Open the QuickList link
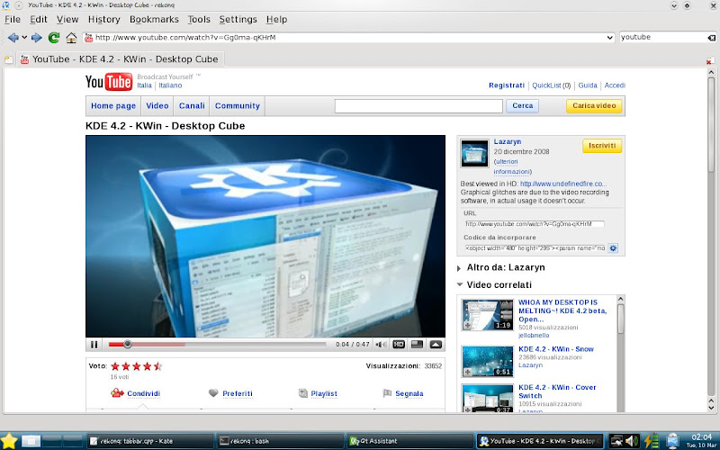The height and width of the screenshot is (450, 720). coord(546,85)
